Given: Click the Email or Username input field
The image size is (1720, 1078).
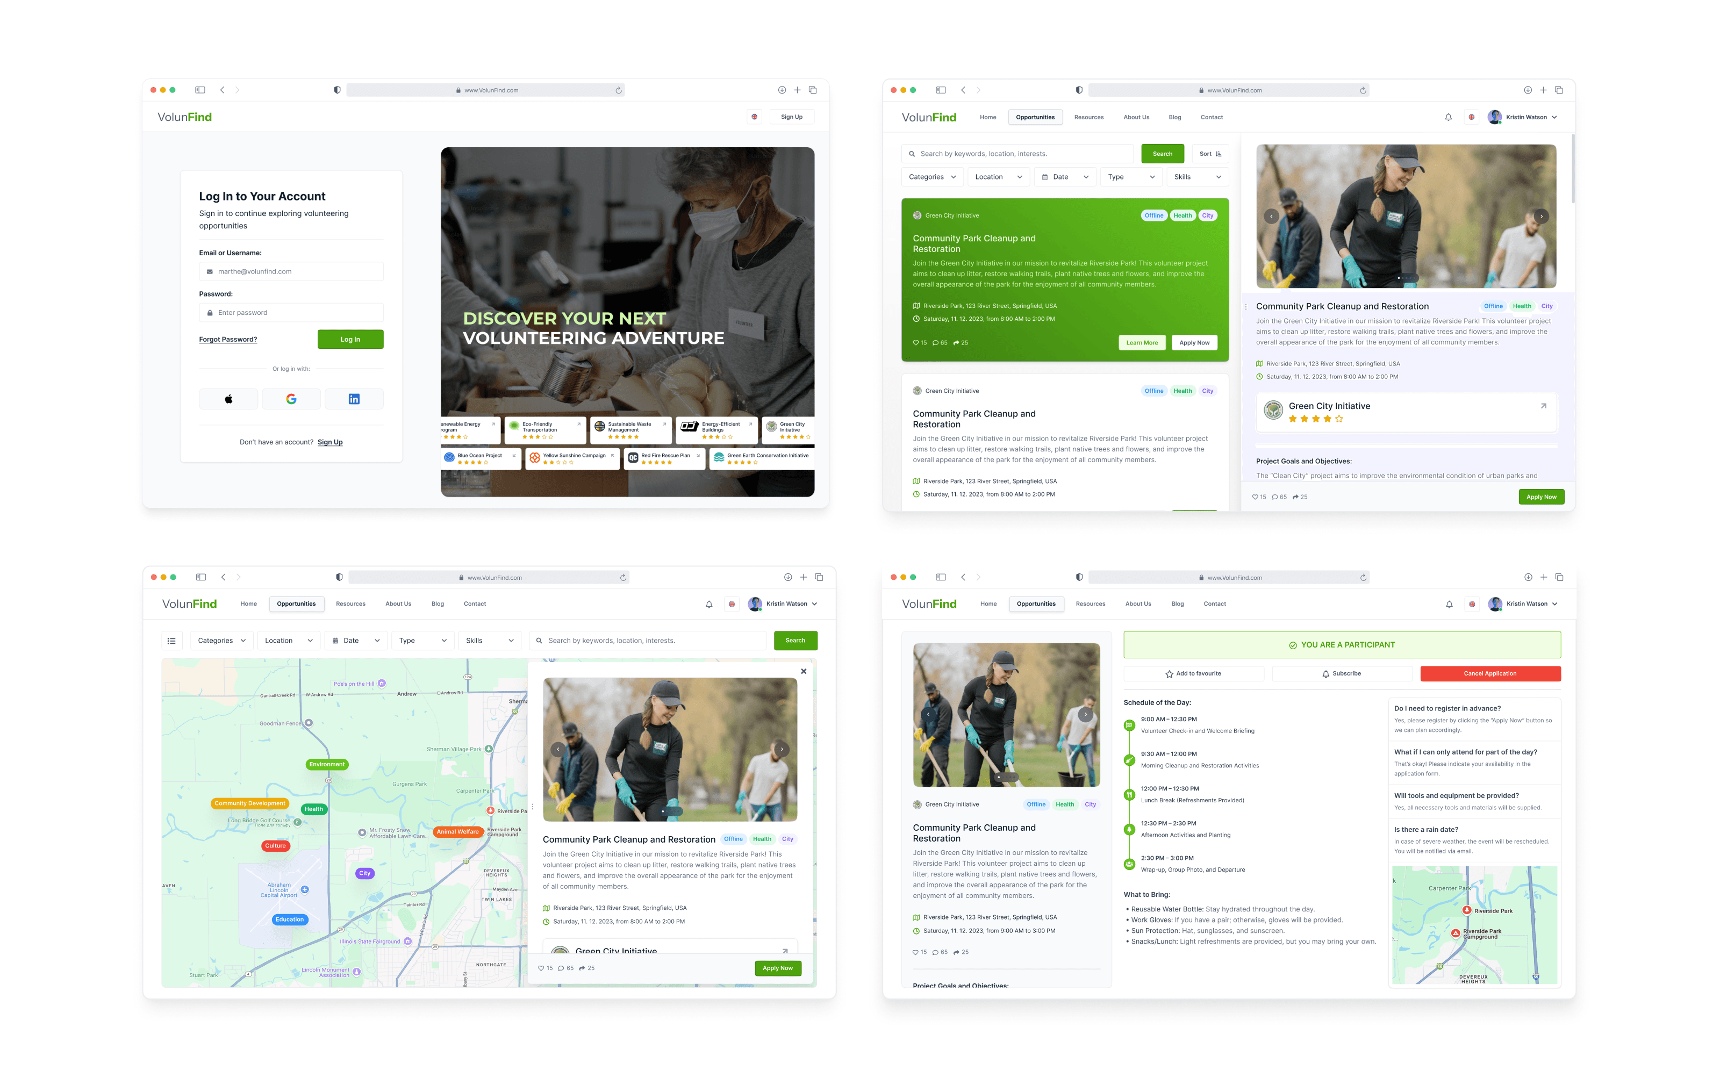Looking at the screenshot, I should [291, 271].
